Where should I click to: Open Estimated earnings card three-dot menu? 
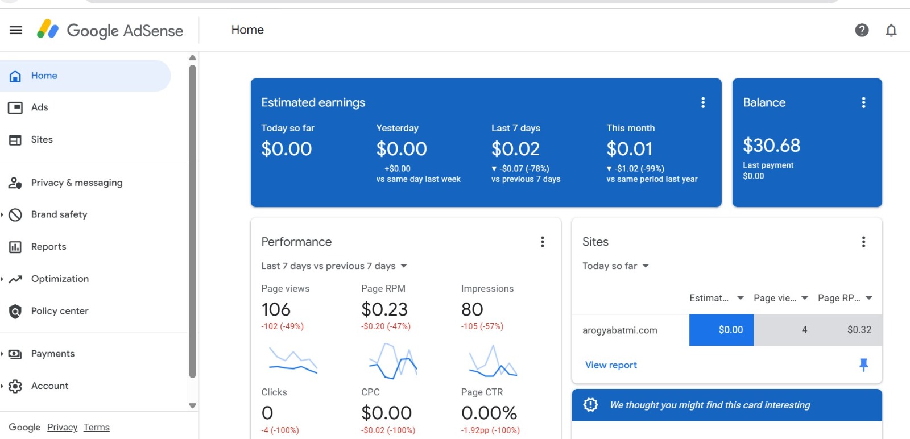(703, 102)
